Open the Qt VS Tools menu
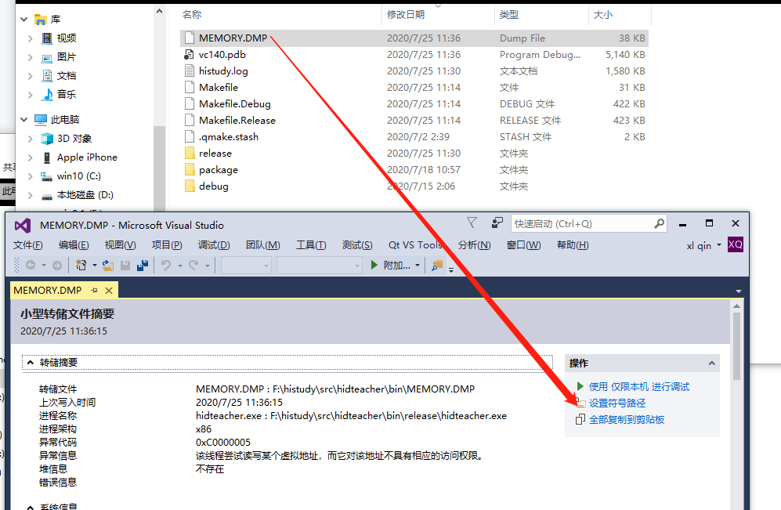781x510 pixels. click(415, 245)
